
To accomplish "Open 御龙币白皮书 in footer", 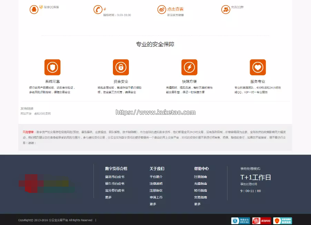I will [115, 177].
